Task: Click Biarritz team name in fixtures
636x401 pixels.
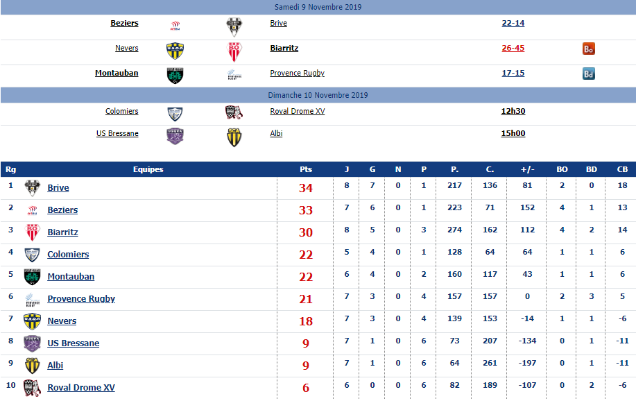Action: (x=284, y=48)
